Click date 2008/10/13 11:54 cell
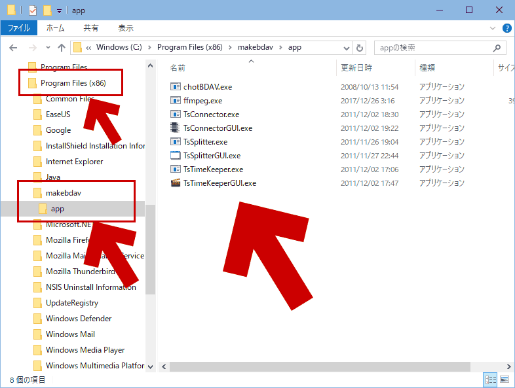This screenshot has height=388, width=515. pyautogui.click(x=370, y=87)
